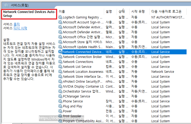This screenshot has width=191, height=124.
Task: Click the gear icon beside Logitech Gaming Registry
Action: pos(60,17)
